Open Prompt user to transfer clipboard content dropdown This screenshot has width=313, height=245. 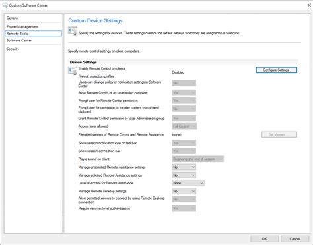(184, 109)
